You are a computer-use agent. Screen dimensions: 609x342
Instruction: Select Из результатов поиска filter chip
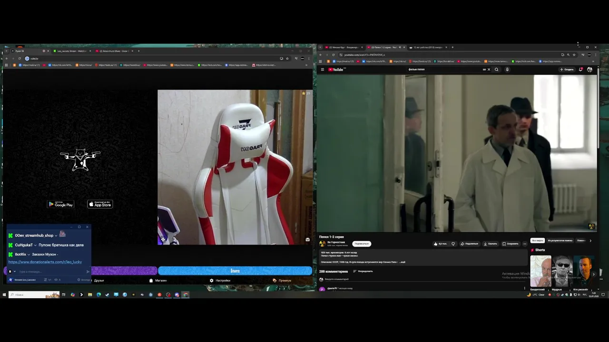[x=560, y=240]
